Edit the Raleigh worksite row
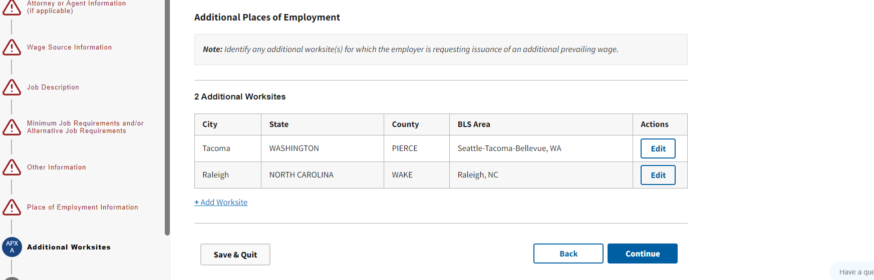Viewport: 874px width, 280px height. coord(658,175)
